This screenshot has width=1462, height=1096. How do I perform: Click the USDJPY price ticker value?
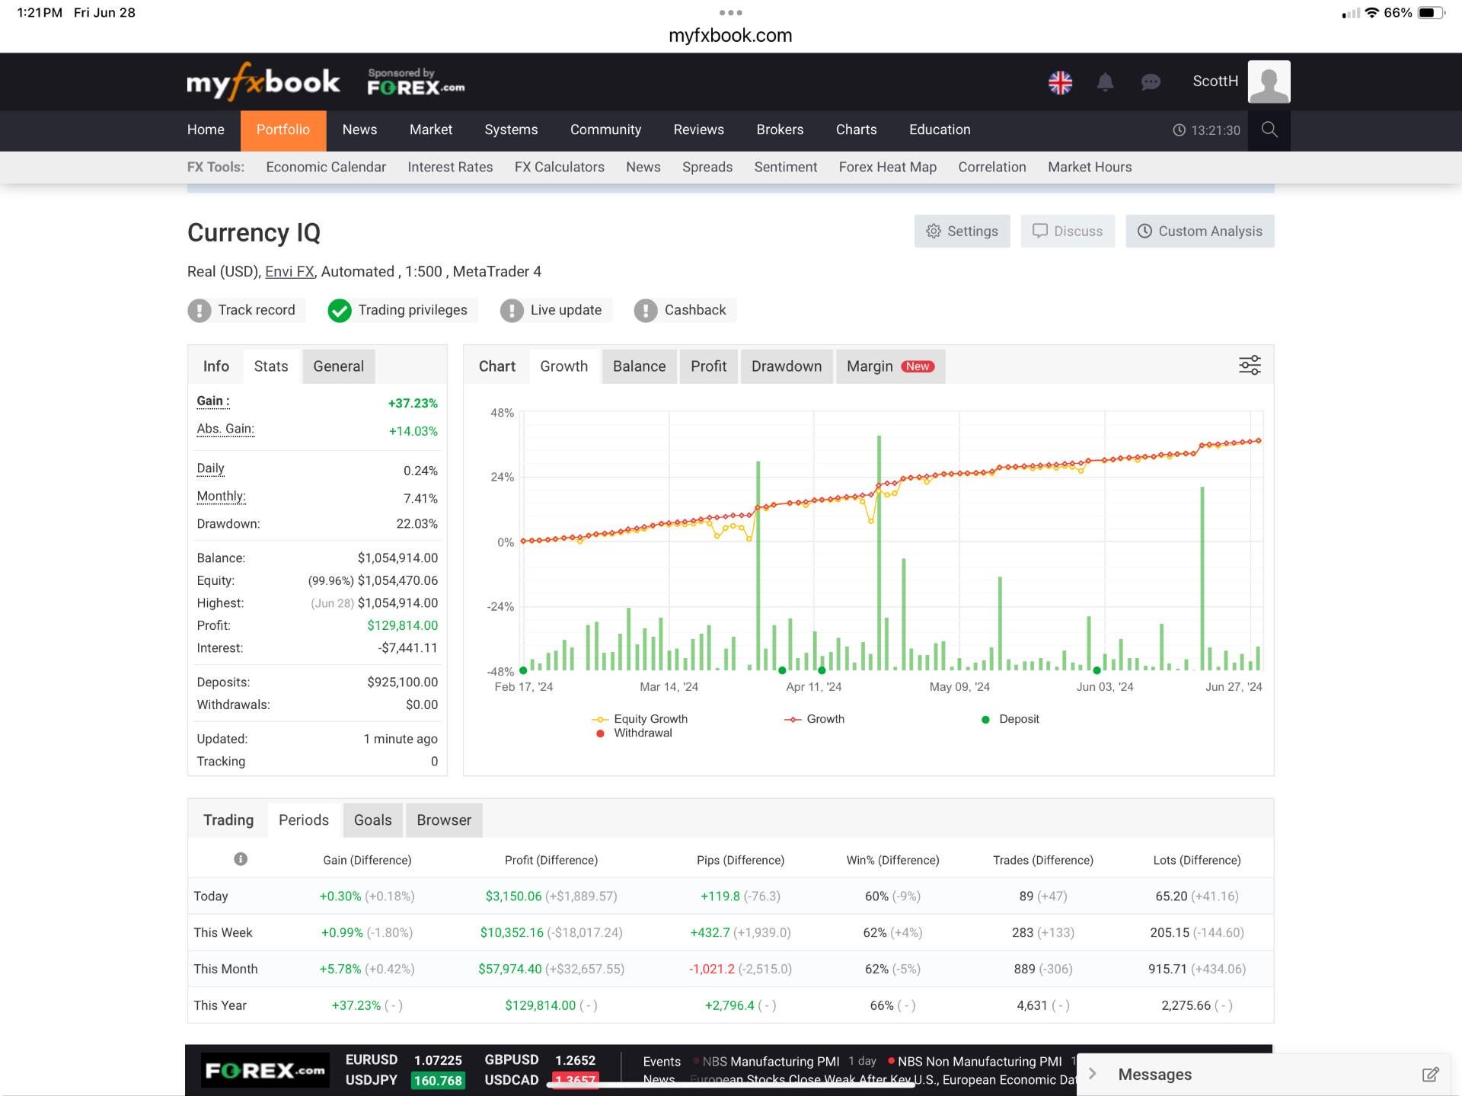click(437, 1080)
